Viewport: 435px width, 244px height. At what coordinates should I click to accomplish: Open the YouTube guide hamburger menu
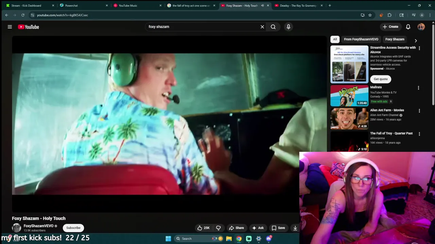pos(10,27)
